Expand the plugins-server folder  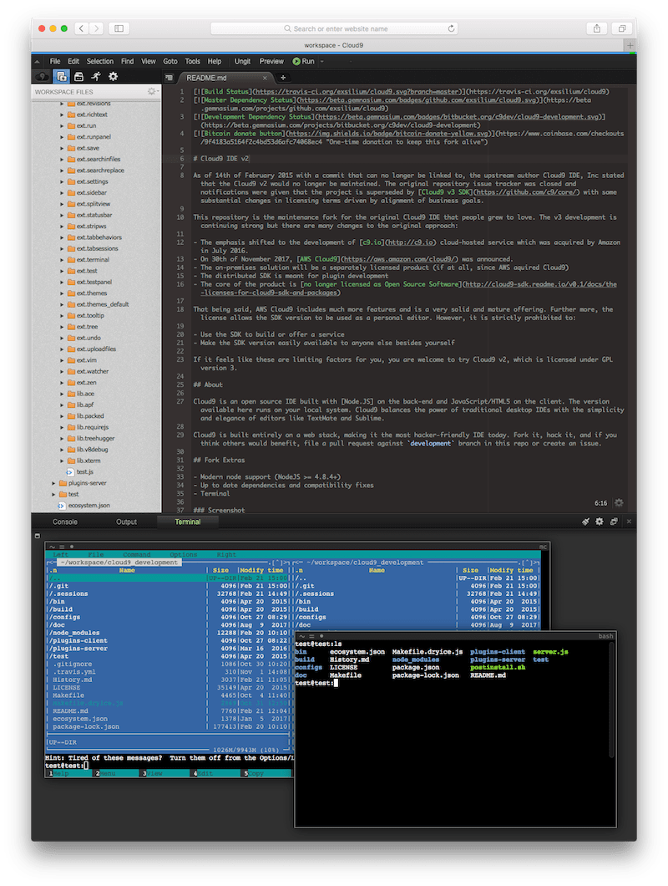coord(53,483)
